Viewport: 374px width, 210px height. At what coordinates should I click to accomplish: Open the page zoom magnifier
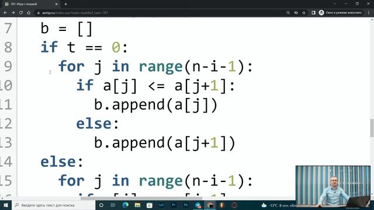(288, 13)
